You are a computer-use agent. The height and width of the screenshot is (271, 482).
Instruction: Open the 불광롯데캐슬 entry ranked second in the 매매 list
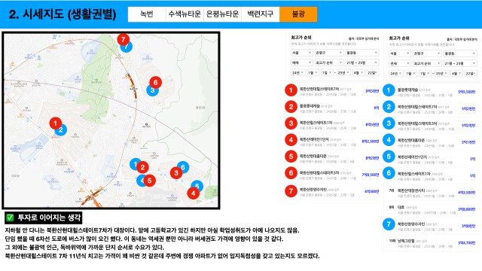(333, 108)
